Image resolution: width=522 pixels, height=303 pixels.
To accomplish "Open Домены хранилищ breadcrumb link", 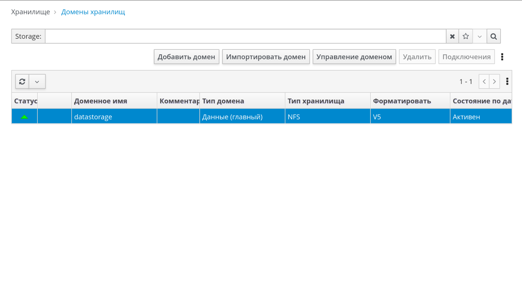I will tap(93, 12).
